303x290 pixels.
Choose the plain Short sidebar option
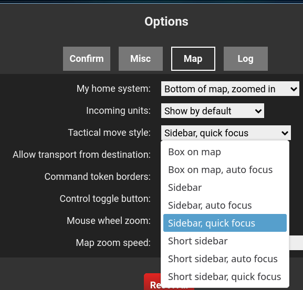tap(225, 241)
